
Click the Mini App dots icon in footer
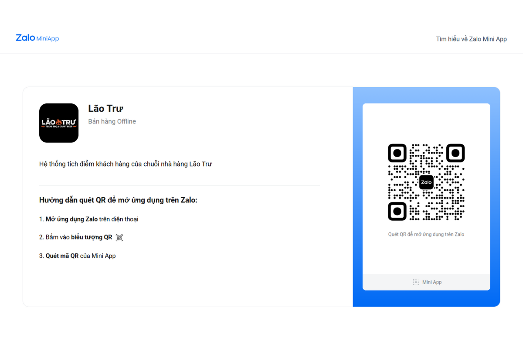click(416, 282)
